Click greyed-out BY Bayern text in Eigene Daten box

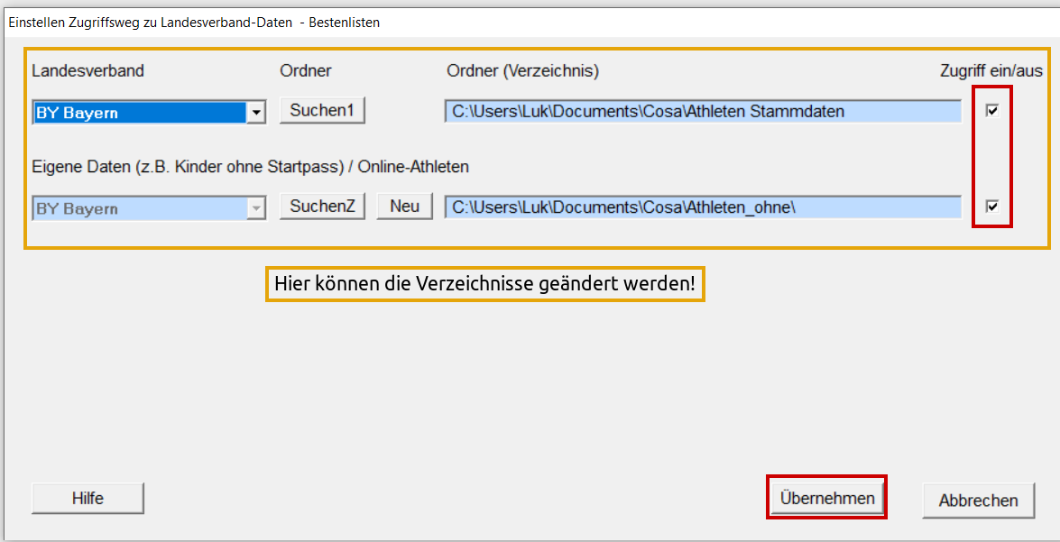(138, 208)
